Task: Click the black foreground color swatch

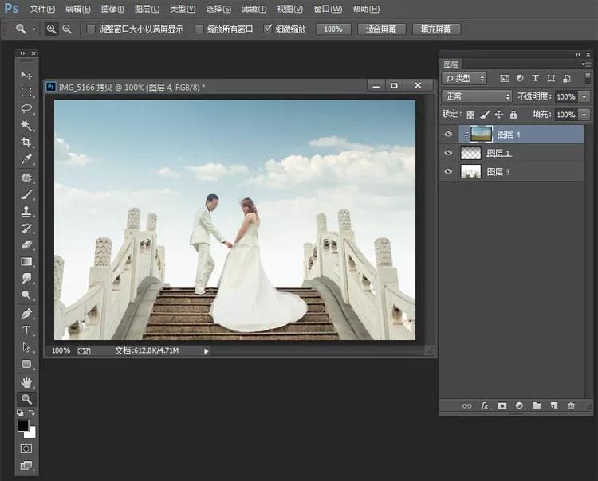Action: 23,426
